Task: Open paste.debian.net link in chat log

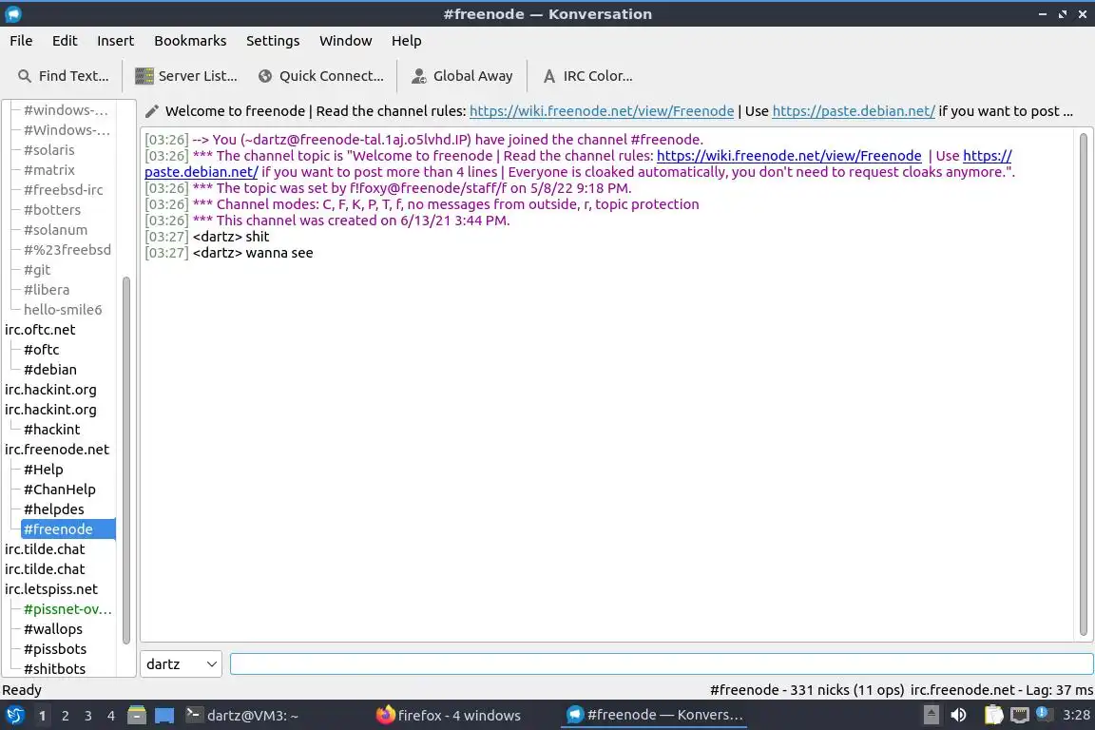Action: click(202, 172)
